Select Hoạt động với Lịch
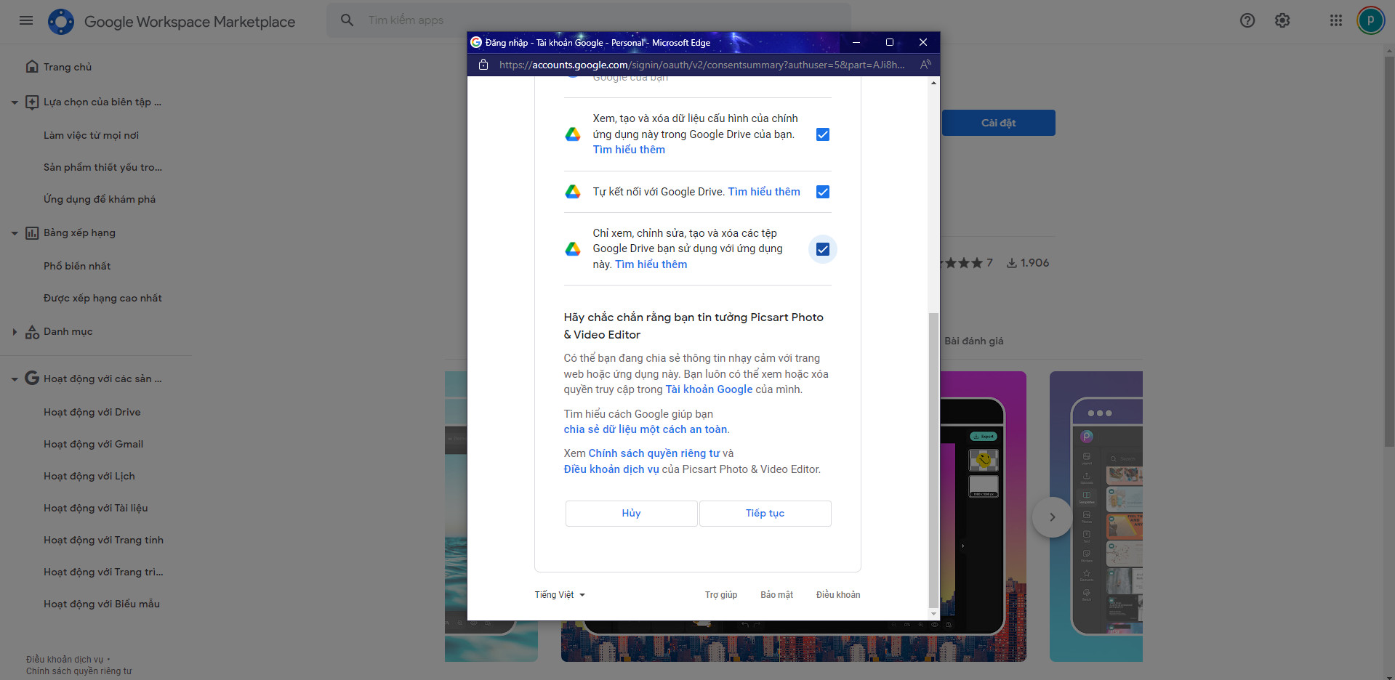Screen dimensions: 1395x680 coord(89,476)
